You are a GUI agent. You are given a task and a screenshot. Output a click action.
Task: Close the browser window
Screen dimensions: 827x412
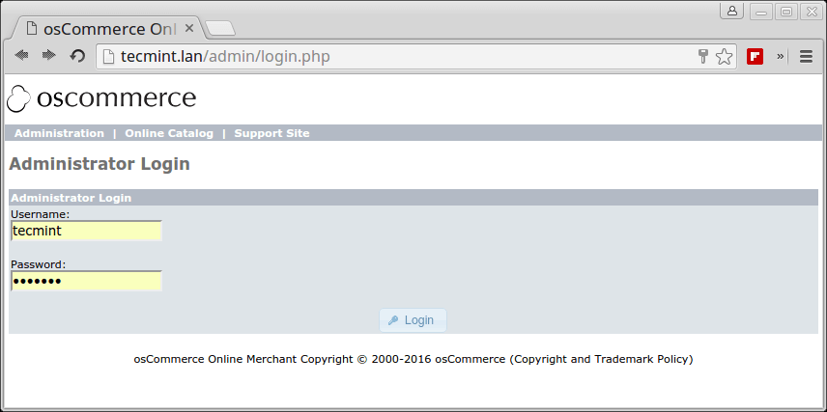[x=812, y=12]
